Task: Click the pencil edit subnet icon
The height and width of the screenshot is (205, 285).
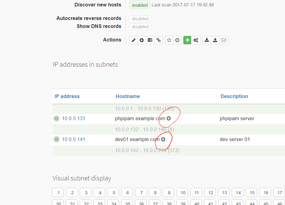Action: click(x=133, y=40)
